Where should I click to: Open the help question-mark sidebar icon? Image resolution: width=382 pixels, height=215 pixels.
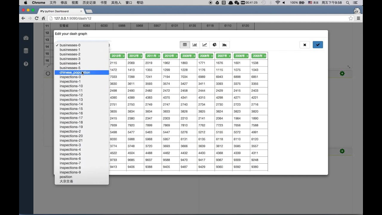pos(26,64)
